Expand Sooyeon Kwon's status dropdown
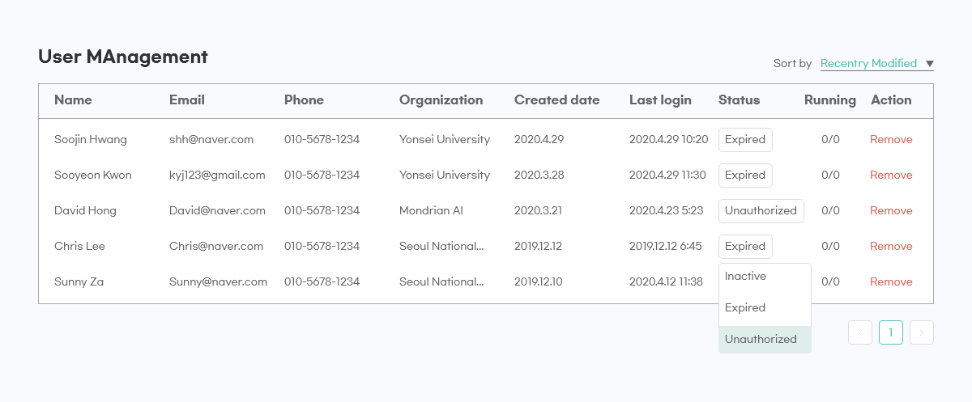The width and height of the screenshot is (972, 402). pyautogui.click(x=745, y=175)
